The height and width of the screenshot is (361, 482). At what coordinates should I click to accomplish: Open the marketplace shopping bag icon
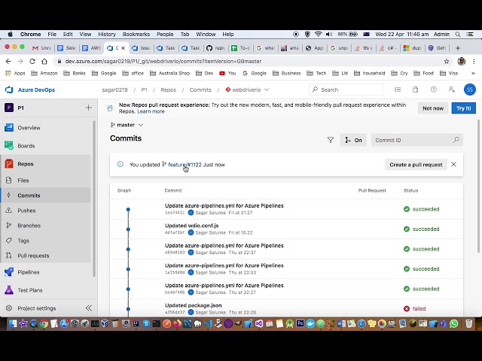point(415,89)
